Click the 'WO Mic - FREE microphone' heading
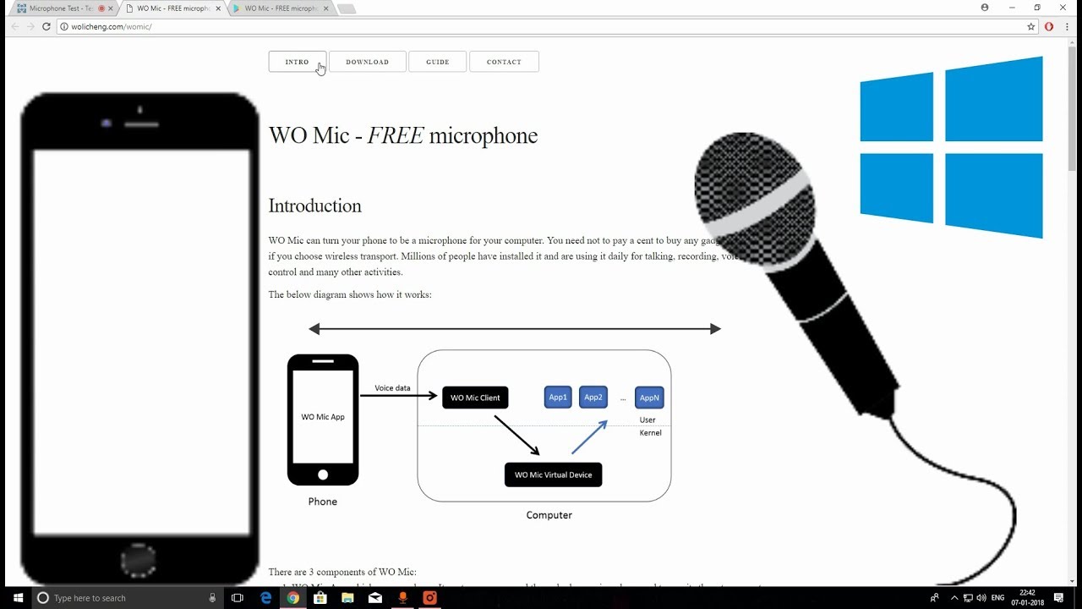The height and width of the screenshot is (609, 1082). (x=403, y=135)
